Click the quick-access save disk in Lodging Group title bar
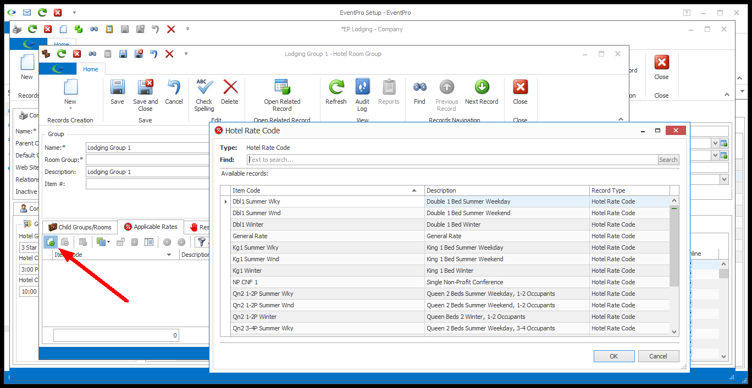 [x=123, y=54]
